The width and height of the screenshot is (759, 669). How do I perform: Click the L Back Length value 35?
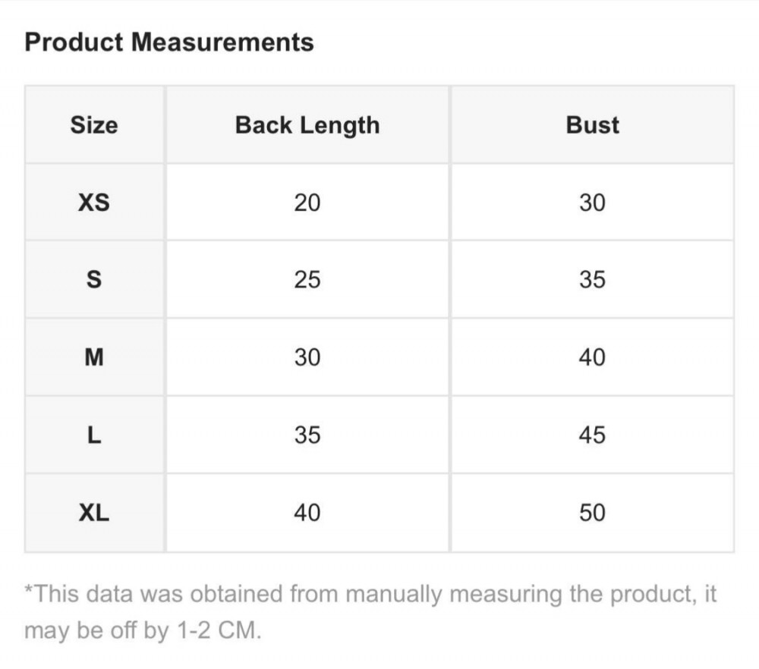tap(307, 435)
